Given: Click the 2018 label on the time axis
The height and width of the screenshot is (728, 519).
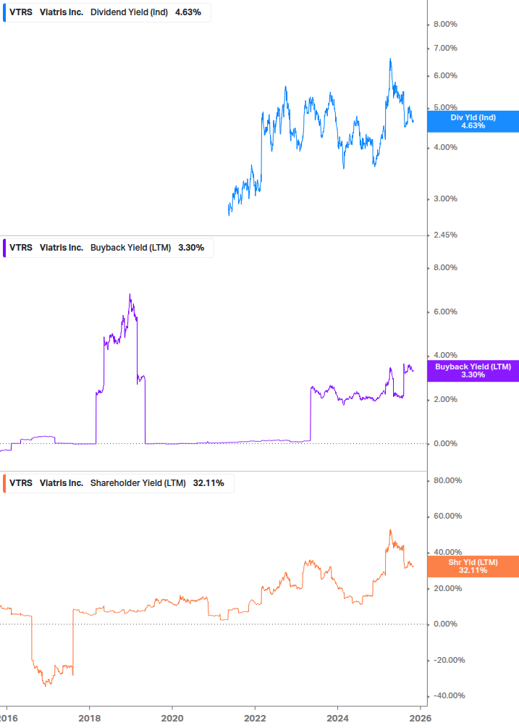Looking at the screenshot, I should click(90, 719).
